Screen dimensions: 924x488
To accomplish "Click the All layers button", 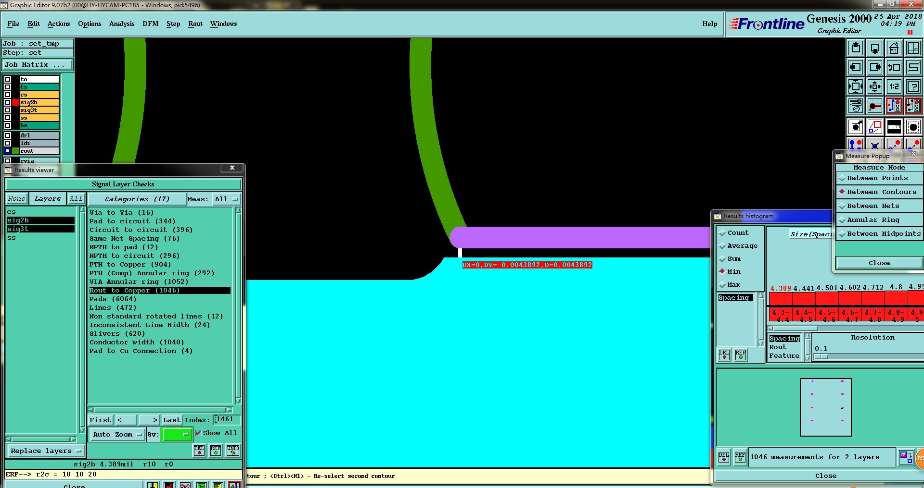I will 76,199.
